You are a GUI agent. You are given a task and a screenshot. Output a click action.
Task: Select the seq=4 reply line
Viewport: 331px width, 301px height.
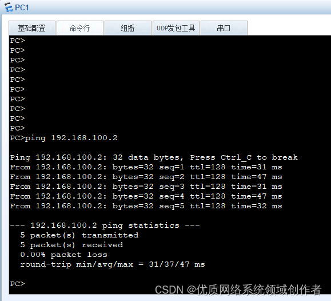pyautogui.click(x=146, y=196)
